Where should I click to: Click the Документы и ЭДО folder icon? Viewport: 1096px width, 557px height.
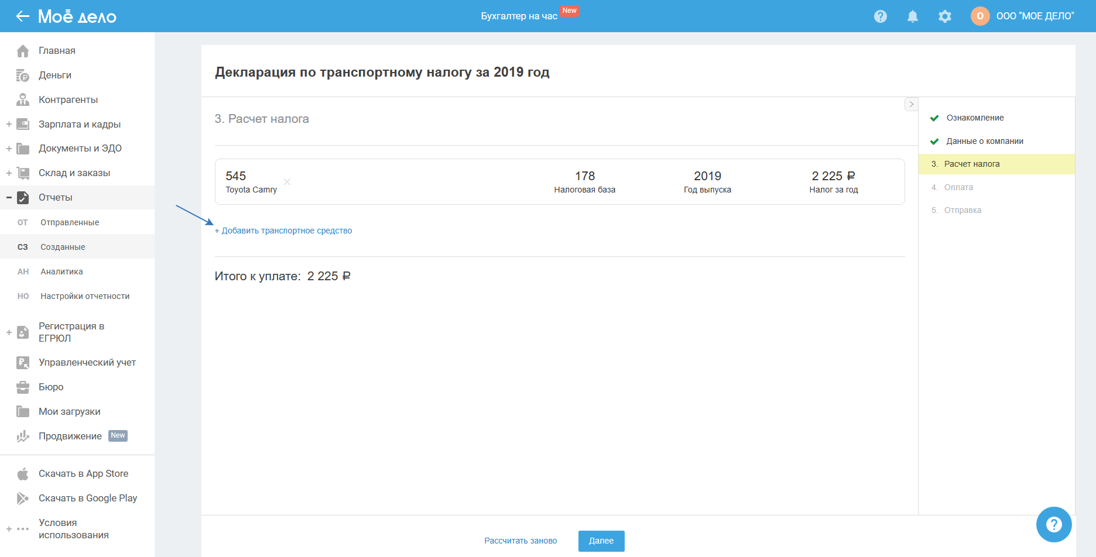point(23,149)
